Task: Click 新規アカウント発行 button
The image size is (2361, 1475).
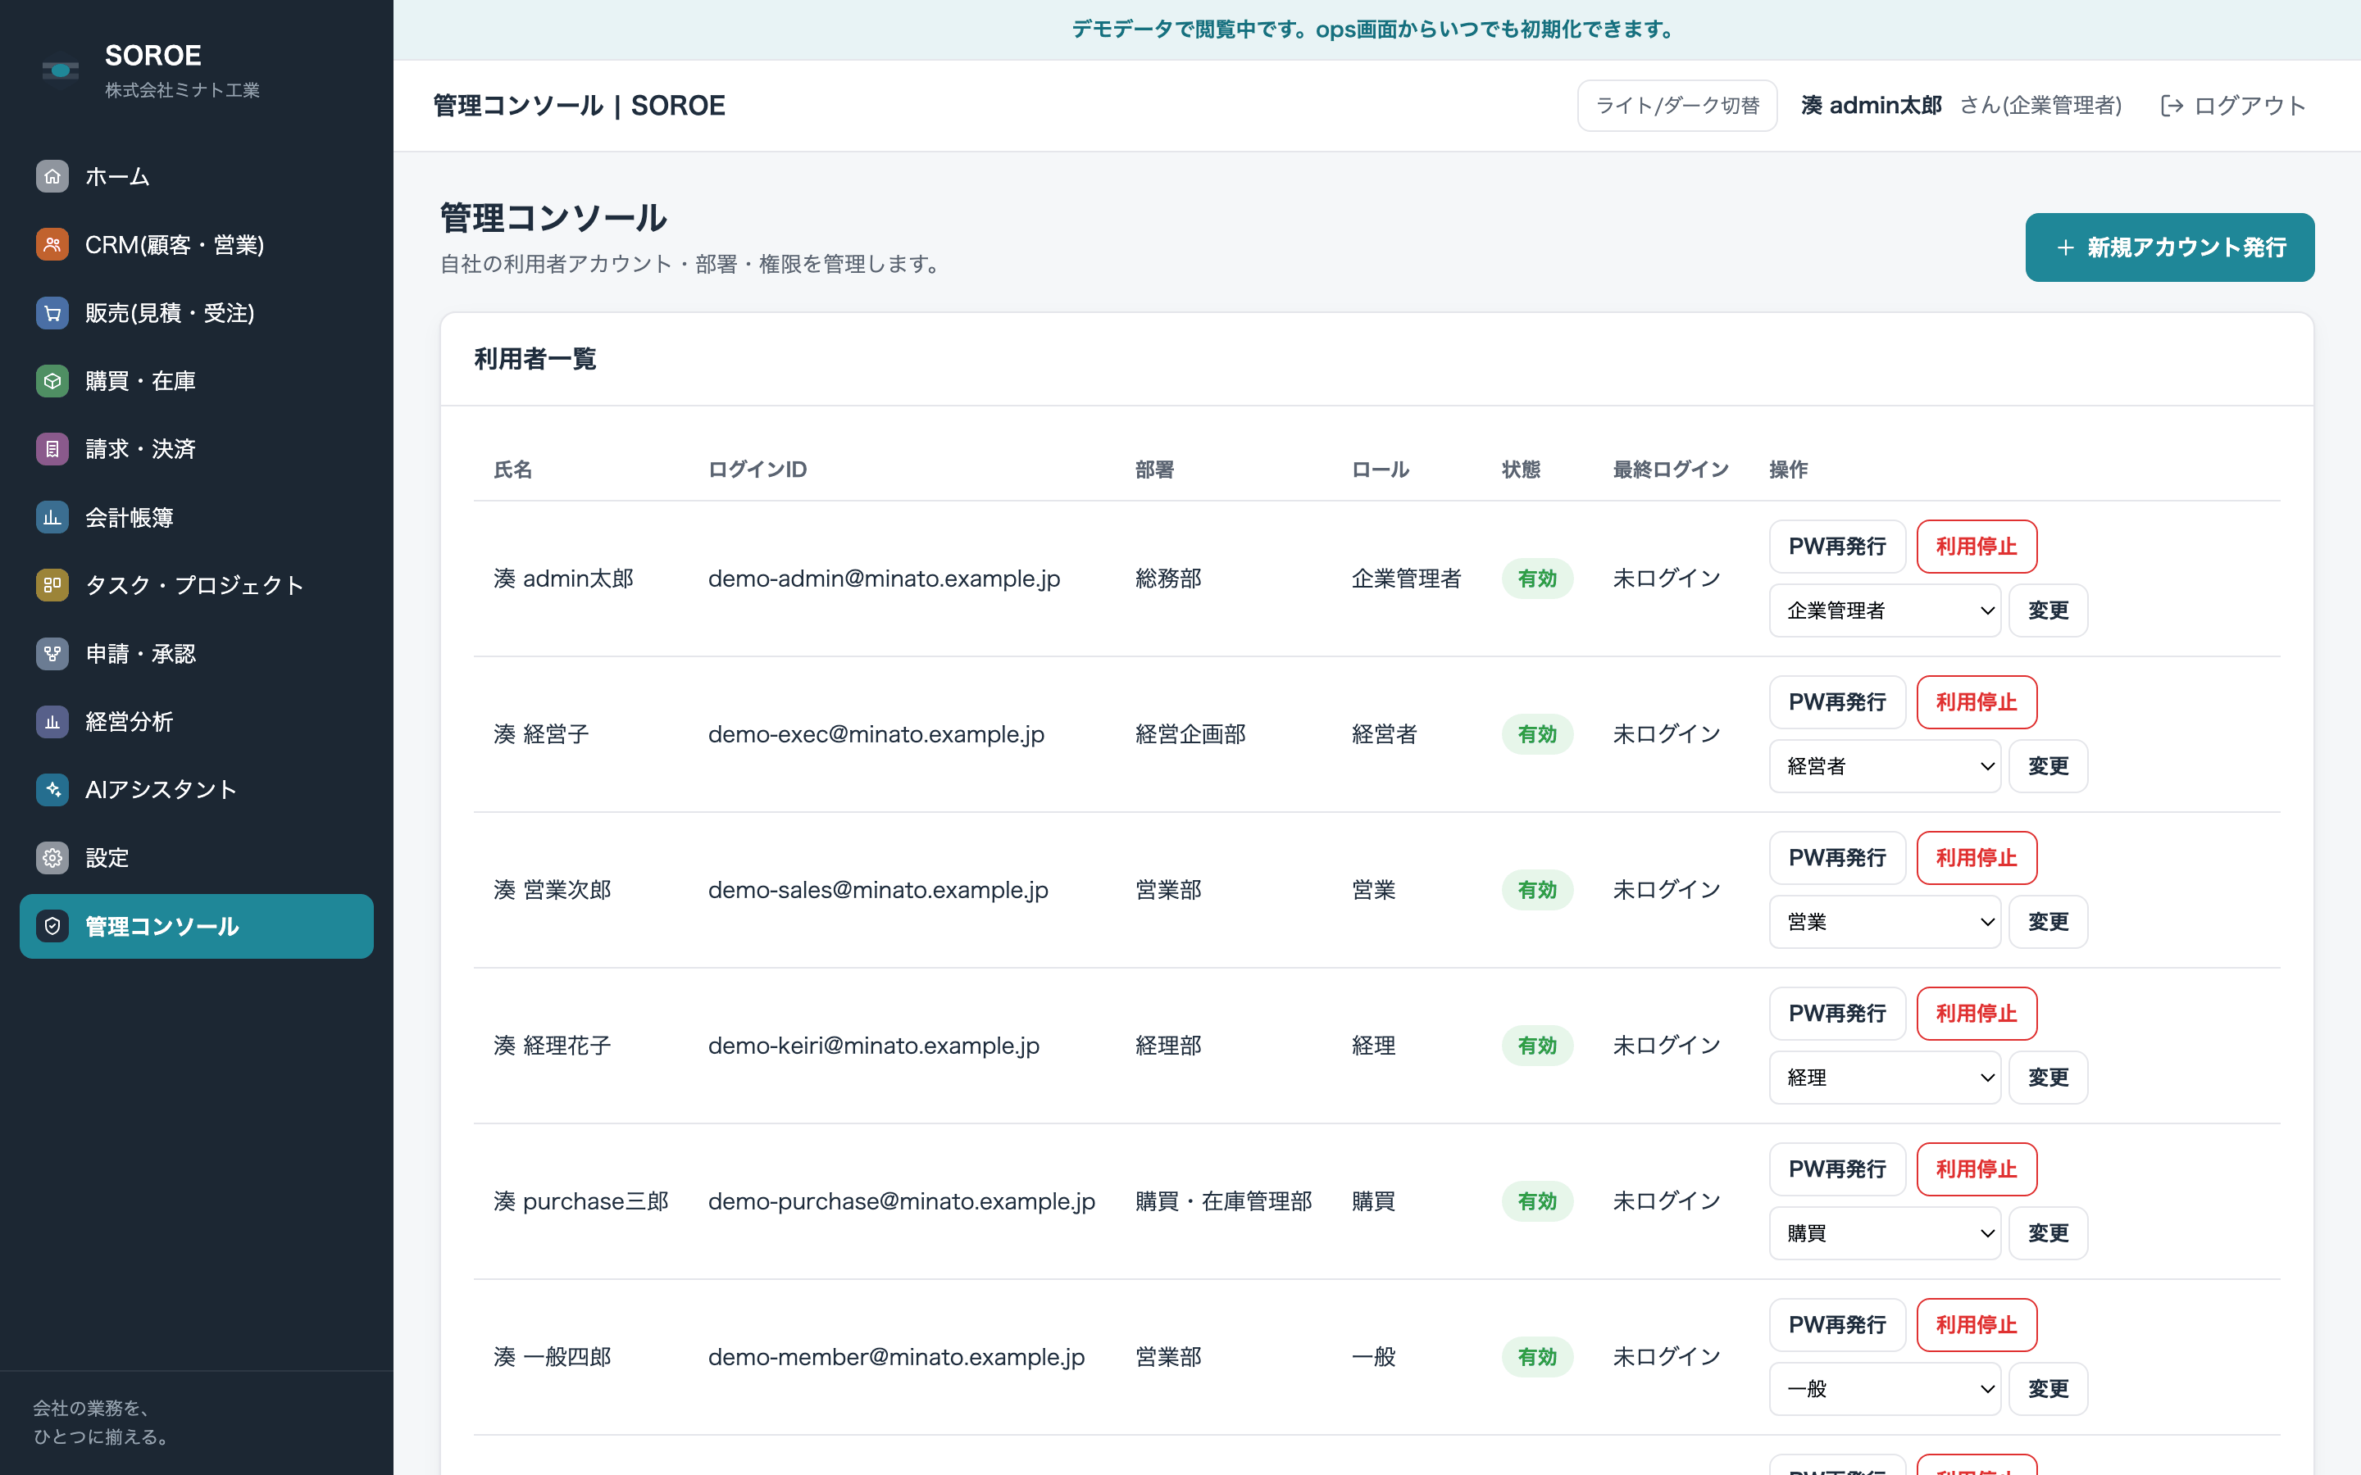Action: pyautogui.click(x=2170, y=247)
